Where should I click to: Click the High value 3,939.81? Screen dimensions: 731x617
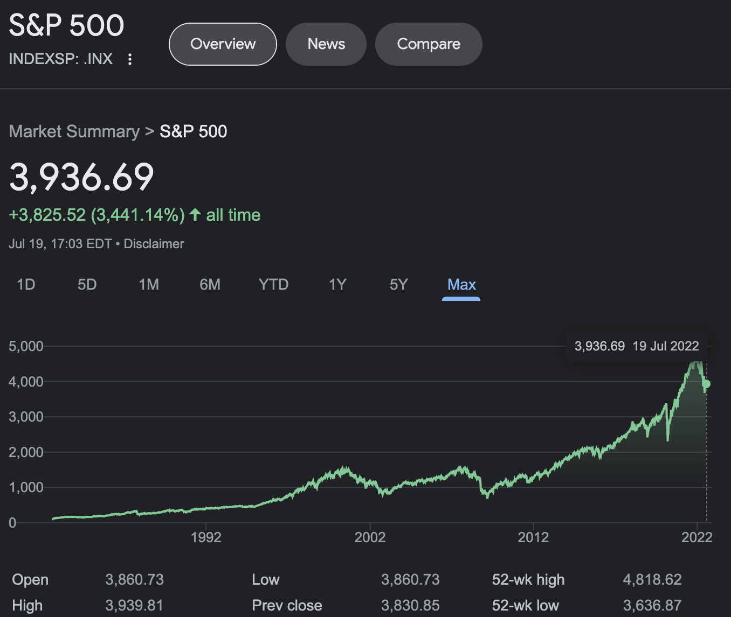[x=135, y=606]
